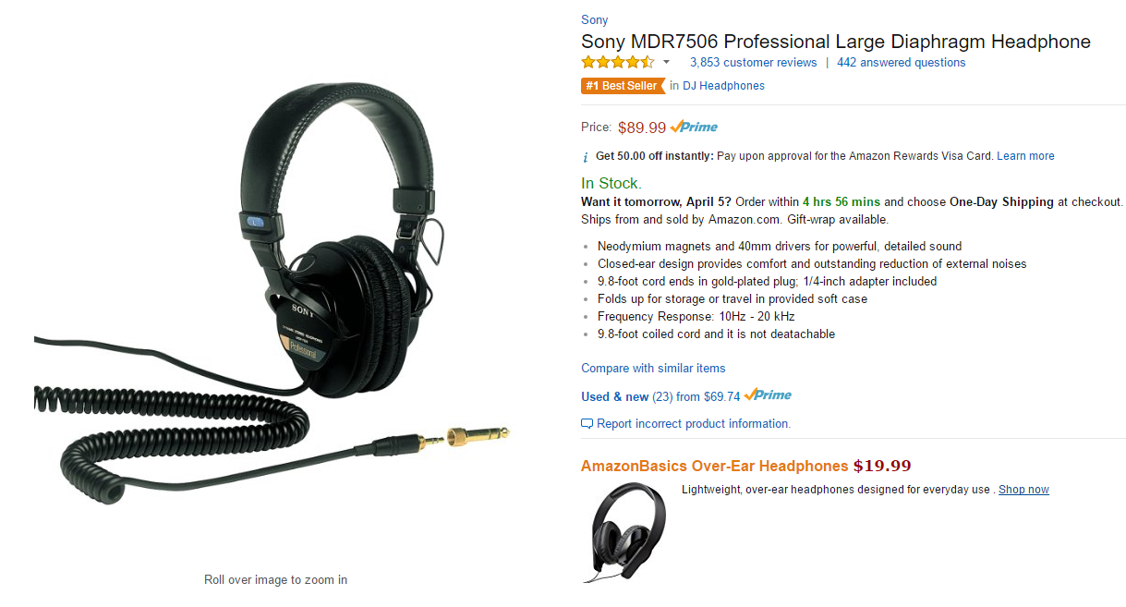This screenshot has height=607, width=1126.
Task: Click the Shop now link
Action: click(1023, 490)
